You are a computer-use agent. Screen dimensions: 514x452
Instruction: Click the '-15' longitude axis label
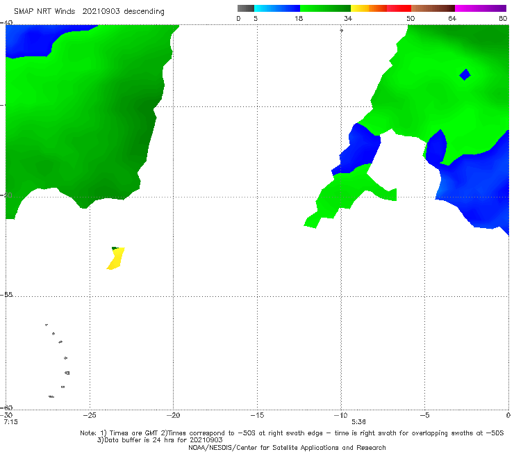click(257, 415)
